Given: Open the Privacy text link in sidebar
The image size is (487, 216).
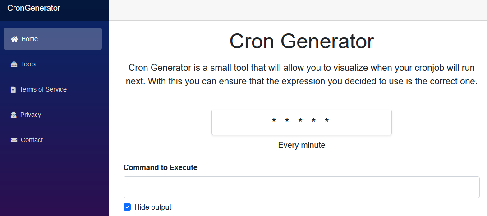Looking at the screenshot, I should pyautogui.click(x=31, y=115).
